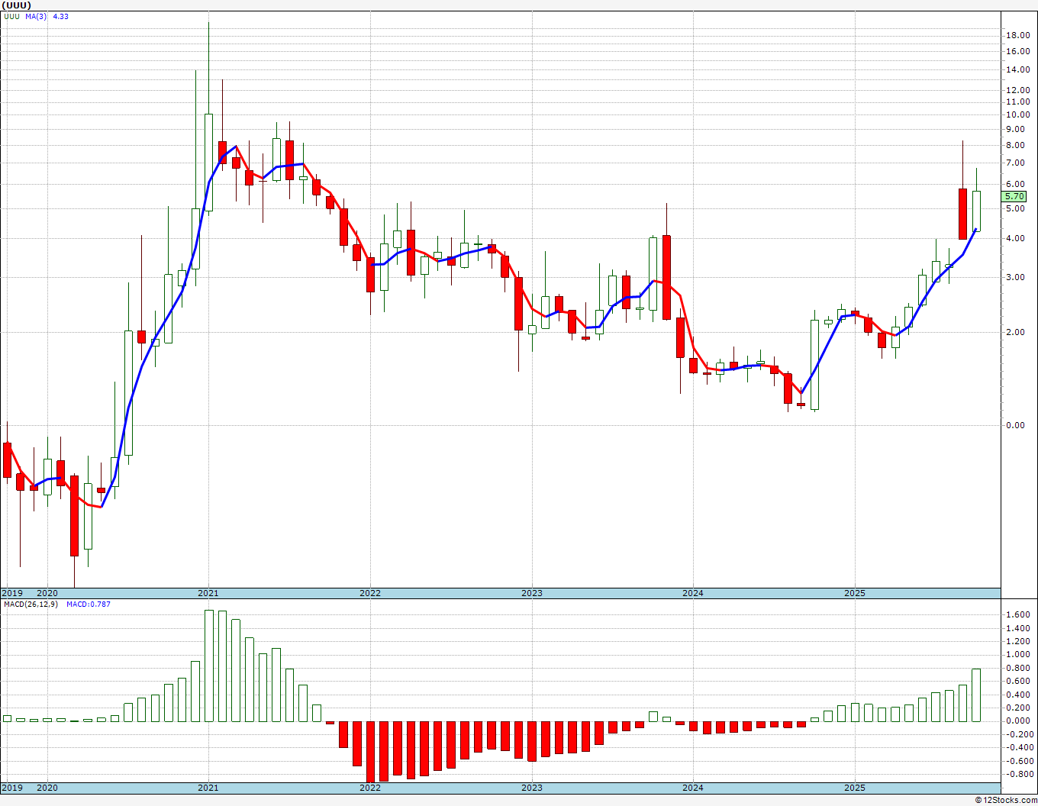
Task: Click the latest green candlestick at the far right
Action: tap(976, 211)
